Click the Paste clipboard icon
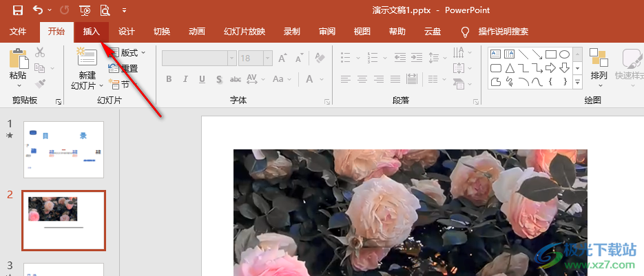Image resolution: width=644 pixels, height=276 pixels. tap(18, 61)
